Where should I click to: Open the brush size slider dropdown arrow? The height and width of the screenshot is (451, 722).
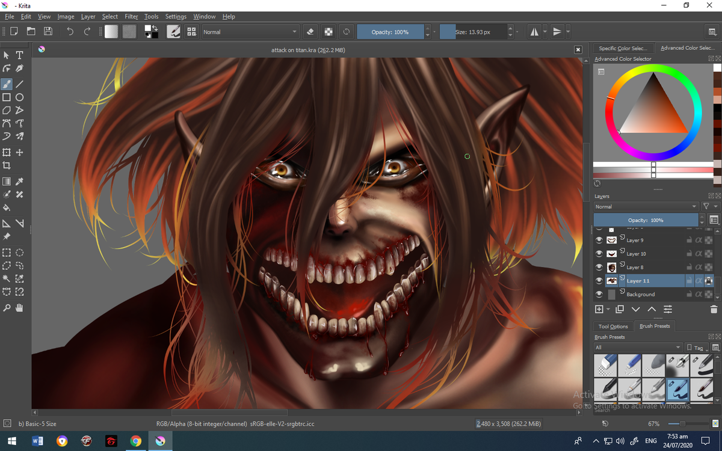pos(517,32)
